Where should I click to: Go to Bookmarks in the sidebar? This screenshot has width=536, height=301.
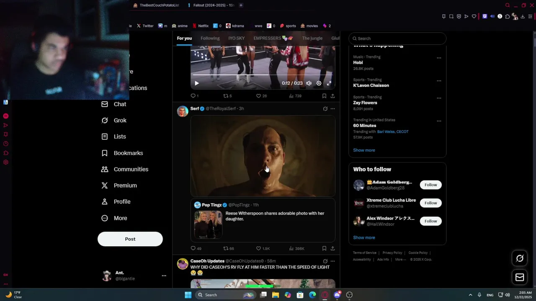(x=122, y=153)
